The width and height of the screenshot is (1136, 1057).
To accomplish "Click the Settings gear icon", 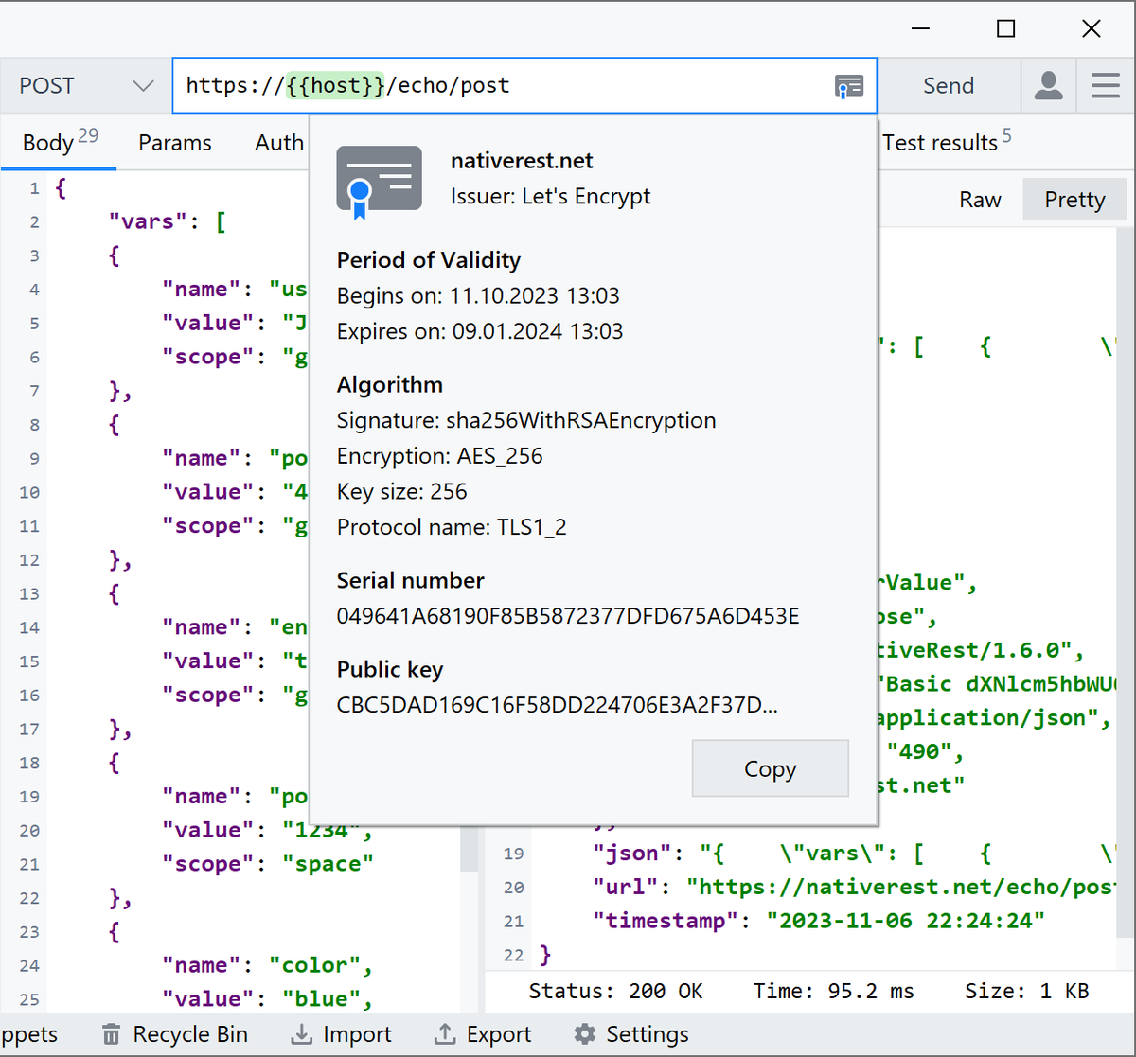I will pyautogui.click(x=585, y=1034).
